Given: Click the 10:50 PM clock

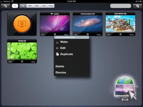Looking at the screenshot, I should click(71, 1).
